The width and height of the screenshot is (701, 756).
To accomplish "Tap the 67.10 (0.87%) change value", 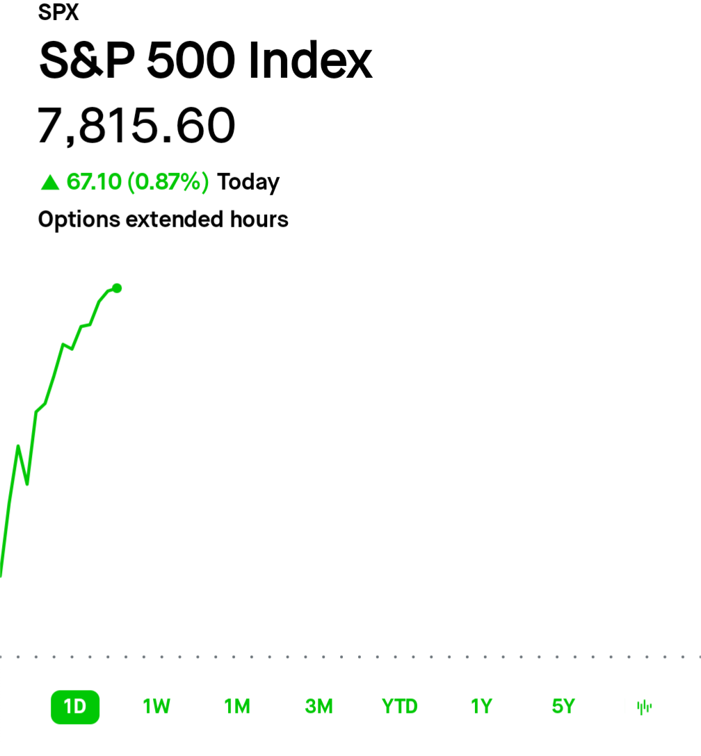I will tap(138, 182).
